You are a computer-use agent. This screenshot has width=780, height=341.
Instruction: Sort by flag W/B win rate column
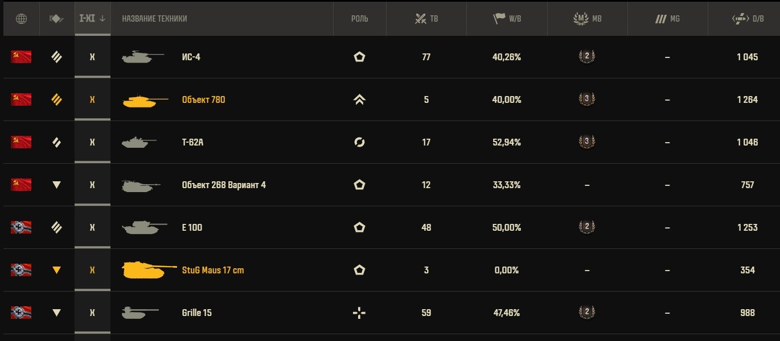[x=507, y=19]
